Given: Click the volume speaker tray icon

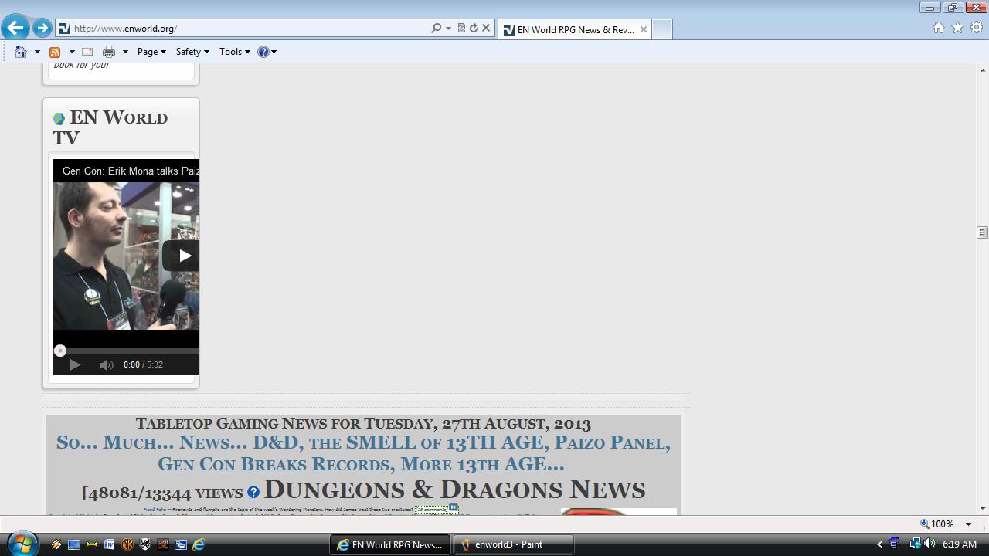Looking at the screenshot, I should coord(930,544).
